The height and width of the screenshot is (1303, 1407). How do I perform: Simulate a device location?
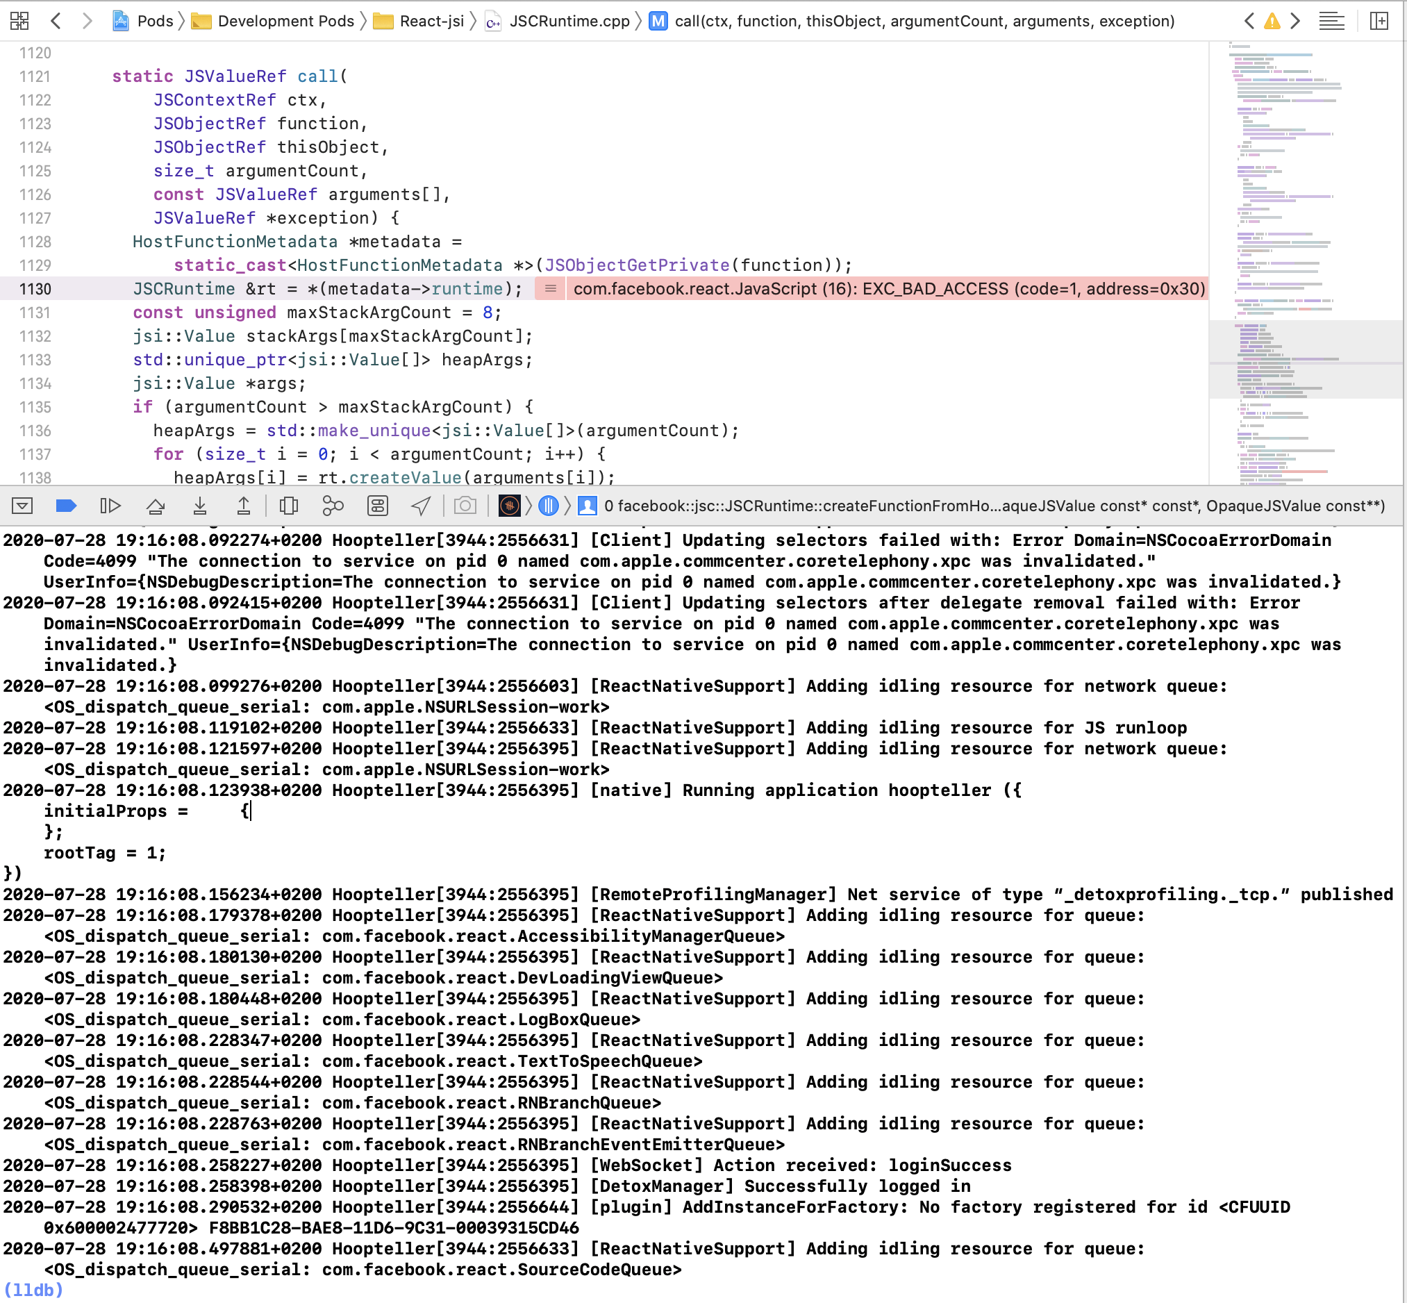click(420, 506)
